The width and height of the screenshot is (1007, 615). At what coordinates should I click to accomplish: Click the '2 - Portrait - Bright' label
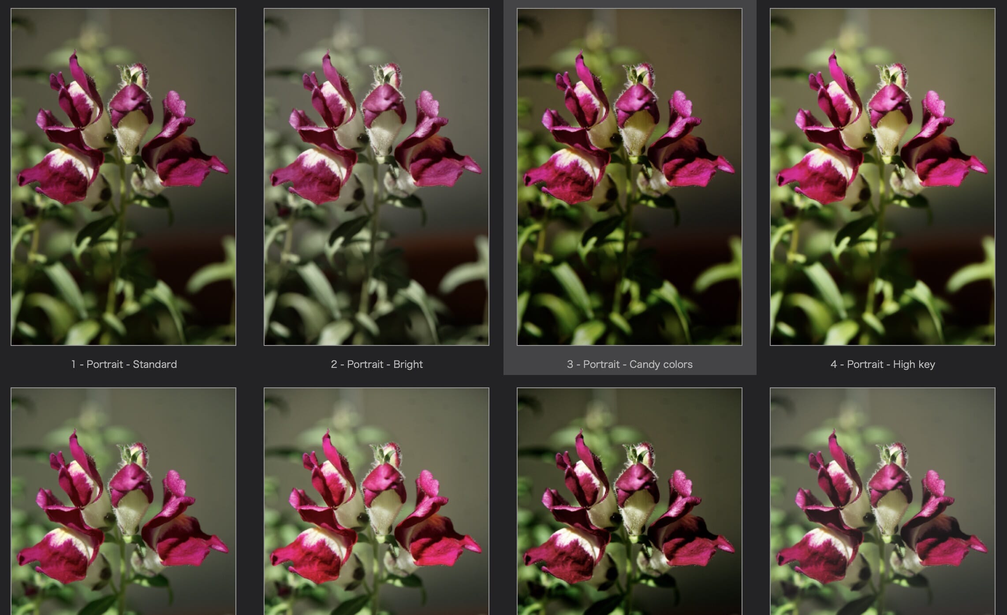tap(377, 364)
